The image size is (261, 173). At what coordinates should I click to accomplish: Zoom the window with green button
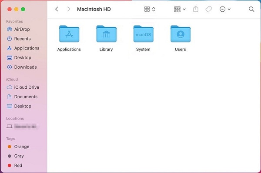tap(23, 9)
